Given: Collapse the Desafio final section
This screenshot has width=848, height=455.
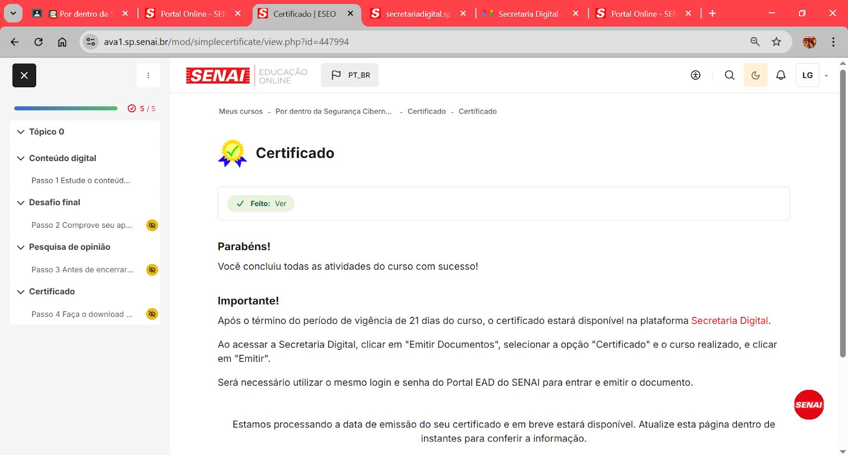Looking at the screenshot, I should click(21, 203).
